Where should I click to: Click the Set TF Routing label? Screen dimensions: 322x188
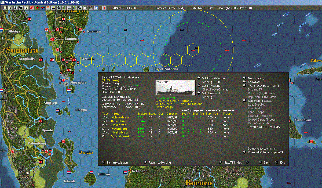211,86
